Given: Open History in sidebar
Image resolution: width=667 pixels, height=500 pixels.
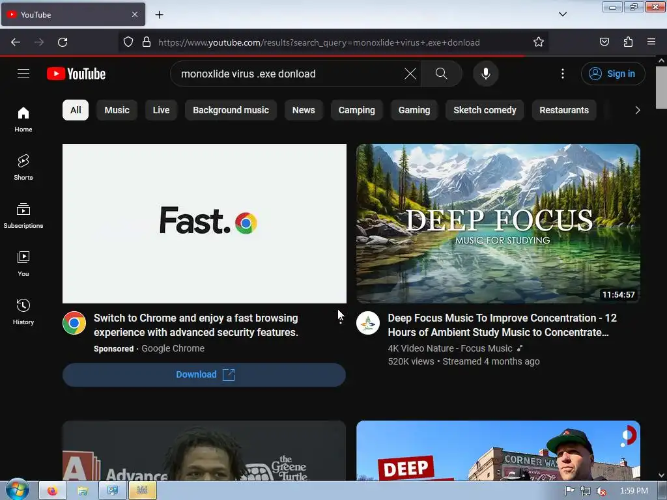Looking at the screenshot, I should [23, 312].
